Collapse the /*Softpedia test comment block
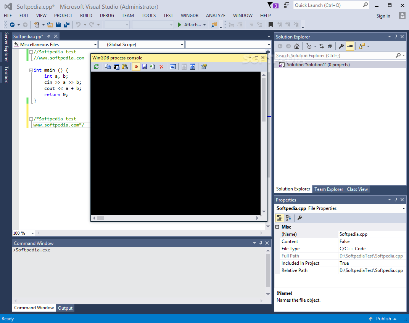409x323 pixels. click(x=31, y=119)
